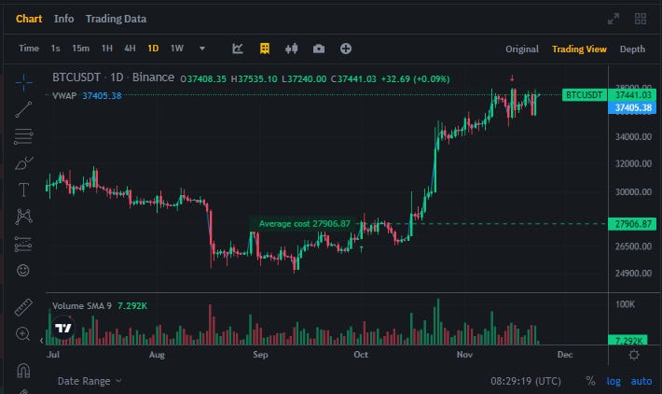Click the 37441.03 current price label
662x394 pixels.
click(x=633, y=94)
